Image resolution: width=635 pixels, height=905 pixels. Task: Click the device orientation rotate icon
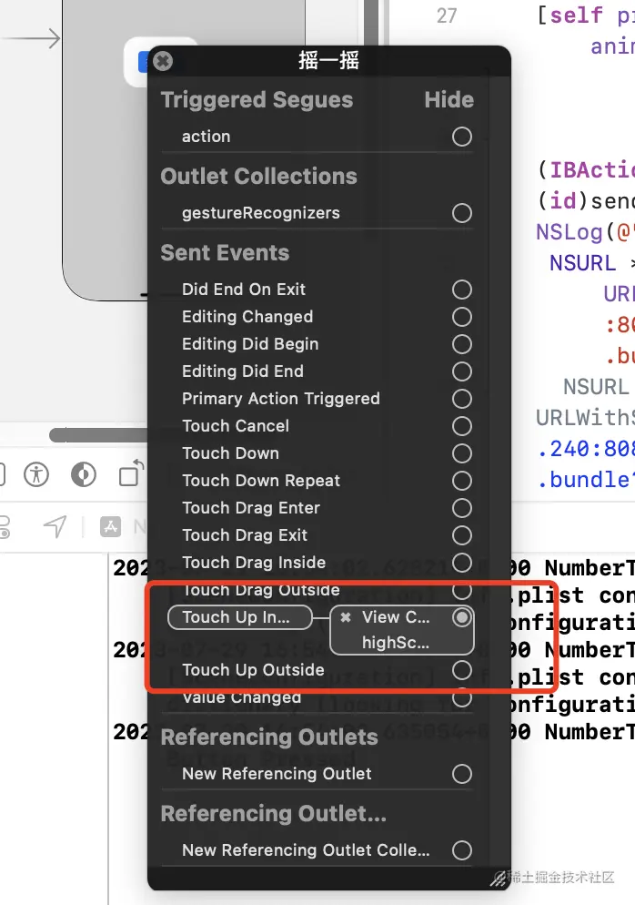[x=131, y=473]
